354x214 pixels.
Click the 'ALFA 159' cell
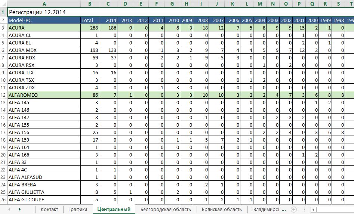pos(44,140)
